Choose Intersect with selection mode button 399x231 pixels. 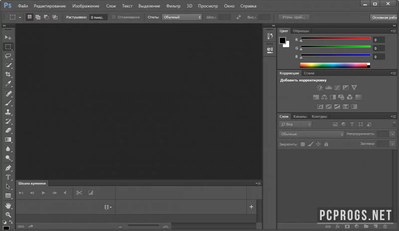(55, 17)
